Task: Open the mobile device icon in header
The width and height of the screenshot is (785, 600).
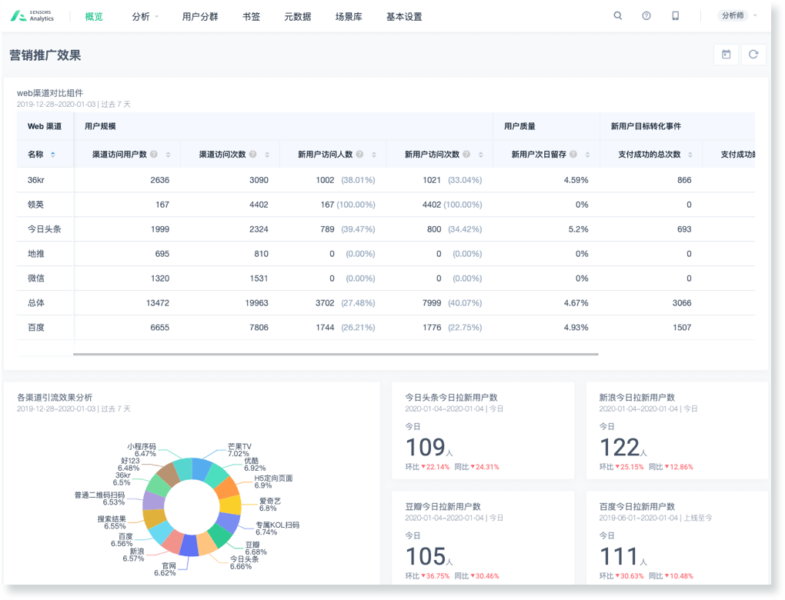Action: [x=675, y=16]
